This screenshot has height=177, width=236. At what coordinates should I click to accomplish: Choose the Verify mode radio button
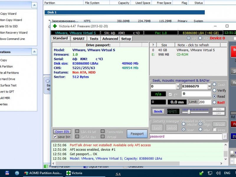(x=214, y=90)
